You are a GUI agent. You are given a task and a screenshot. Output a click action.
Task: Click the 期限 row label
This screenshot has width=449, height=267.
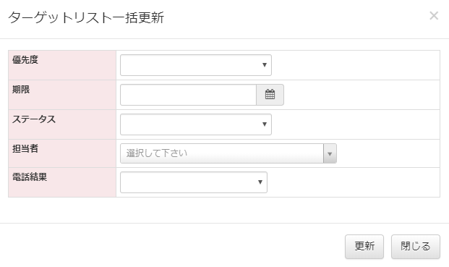pos(21,90)
